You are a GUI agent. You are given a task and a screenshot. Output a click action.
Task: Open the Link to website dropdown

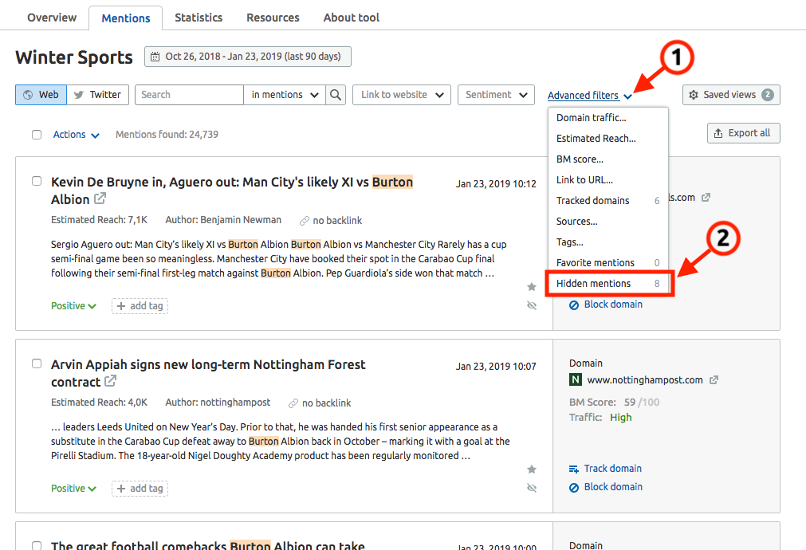point(402,95)
